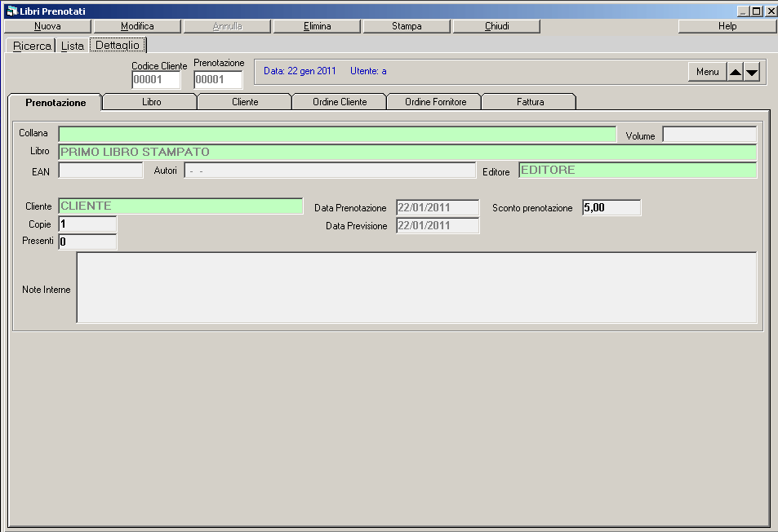This screenshot has width=778, height=532.
Task: Open the Help button
Action: click(x=727, y=26)
